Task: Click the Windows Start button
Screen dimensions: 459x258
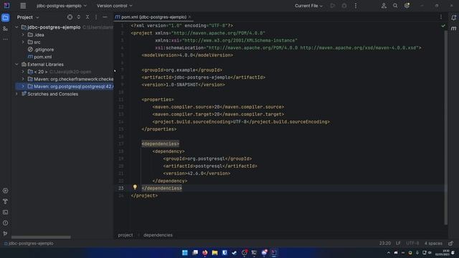Action: coord(185,253)
